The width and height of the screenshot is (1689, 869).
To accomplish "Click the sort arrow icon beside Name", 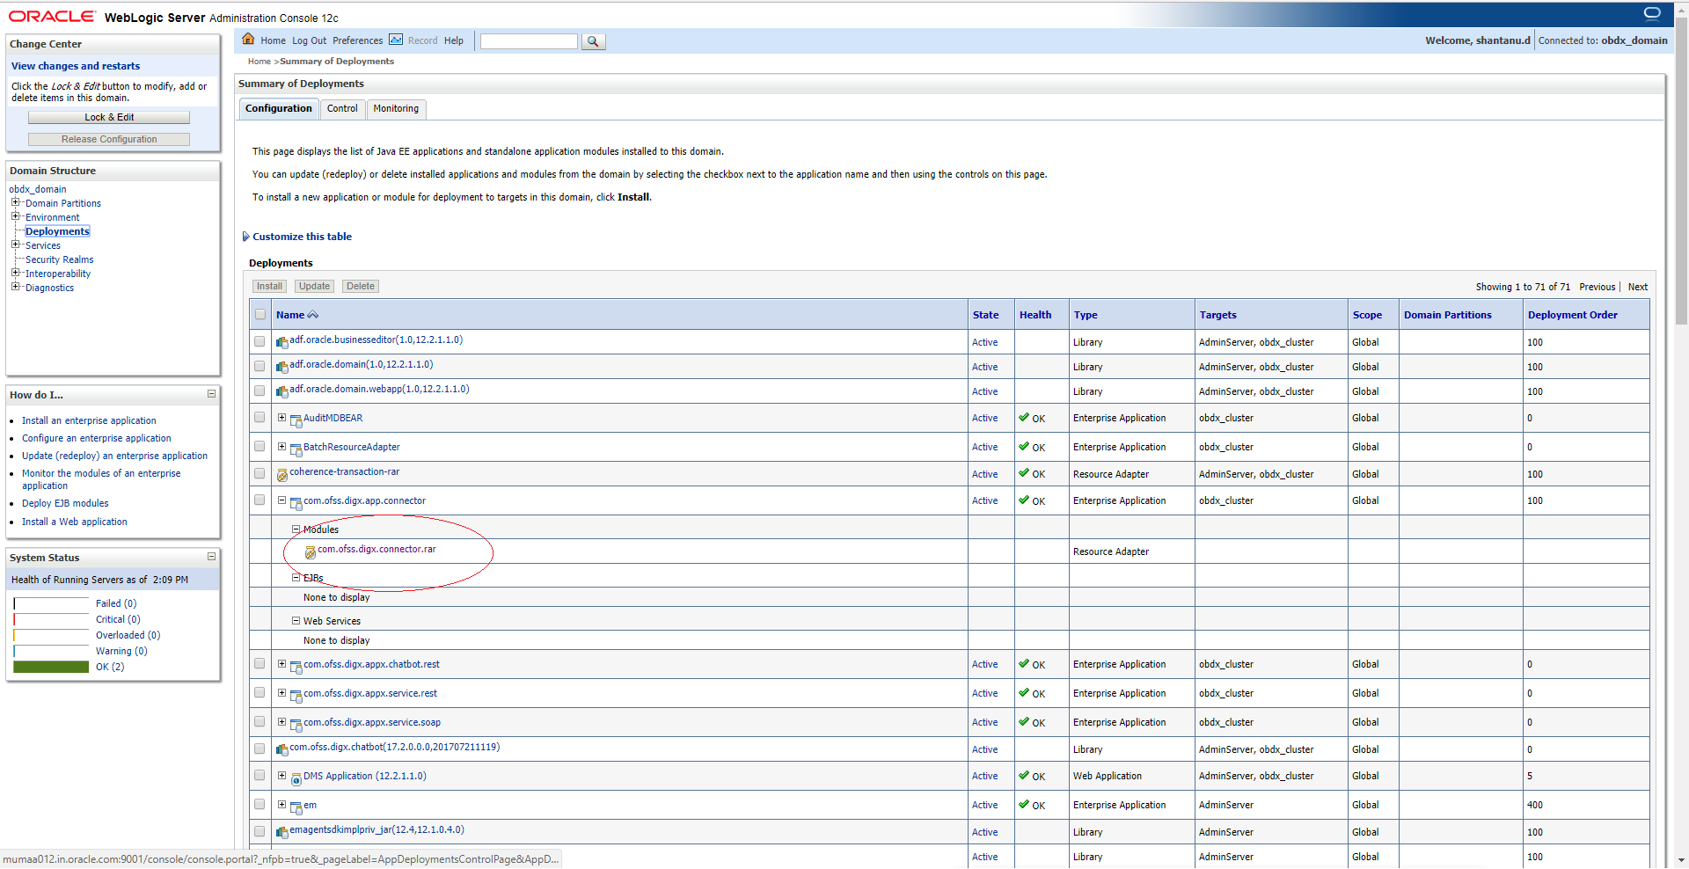I will [x=312, y=315].
